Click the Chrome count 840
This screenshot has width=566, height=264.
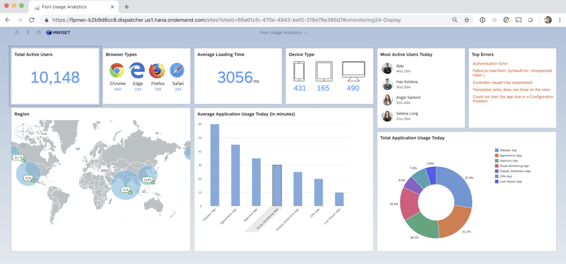pos(118,89)
